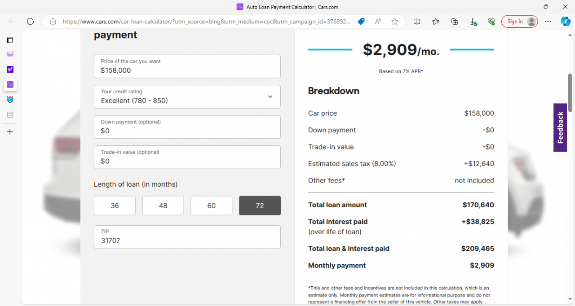
Task: Refresh the page with the reload icon
Action: point(30,21)
